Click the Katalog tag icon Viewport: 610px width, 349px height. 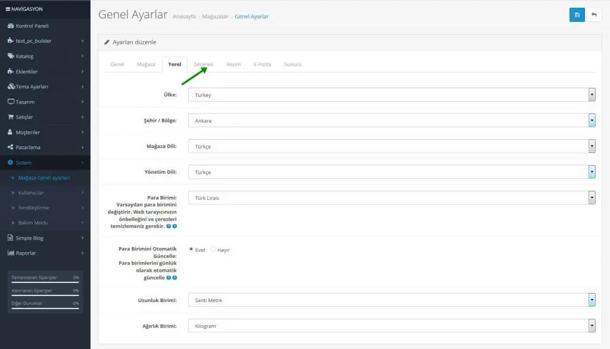tap(11, 56)
